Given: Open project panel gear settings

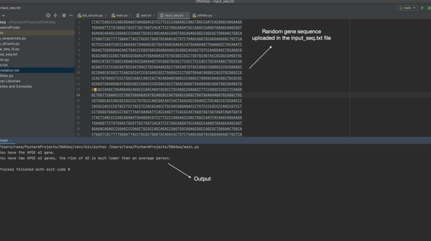Looking at the screenshot, I should pos(64,15).
